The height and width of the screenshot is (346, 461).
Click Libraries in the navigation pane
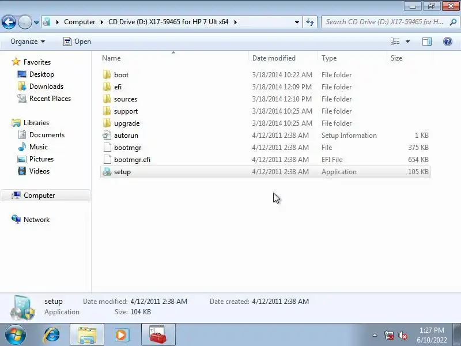[36, 122]
